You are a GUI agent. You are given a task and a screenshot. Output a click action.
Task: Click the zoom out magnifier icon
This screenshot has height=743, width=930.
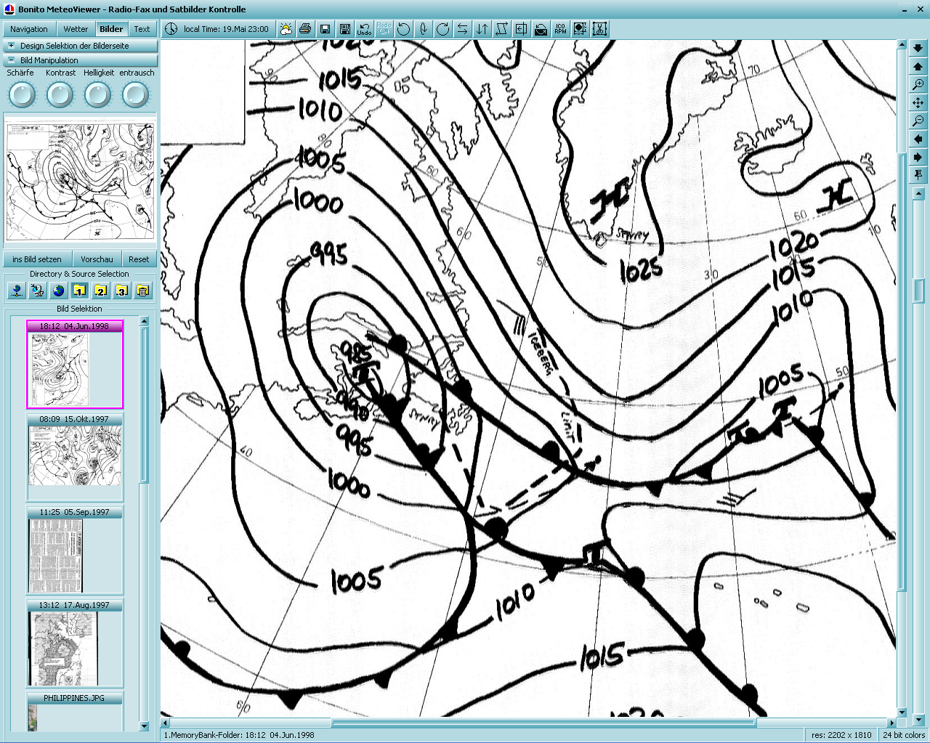[x=918, y=121]
